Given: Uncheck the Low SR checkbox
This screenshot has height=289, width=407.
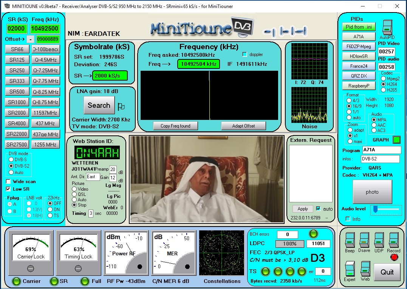Looking at the screenshot, I should (x=9, y=189).
